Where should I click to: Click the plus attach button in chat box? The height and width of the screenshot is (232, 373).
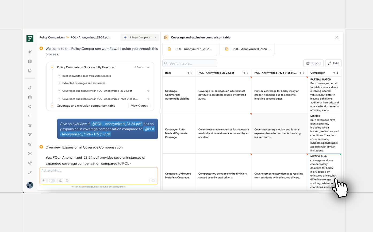click(x=44, y=181)
